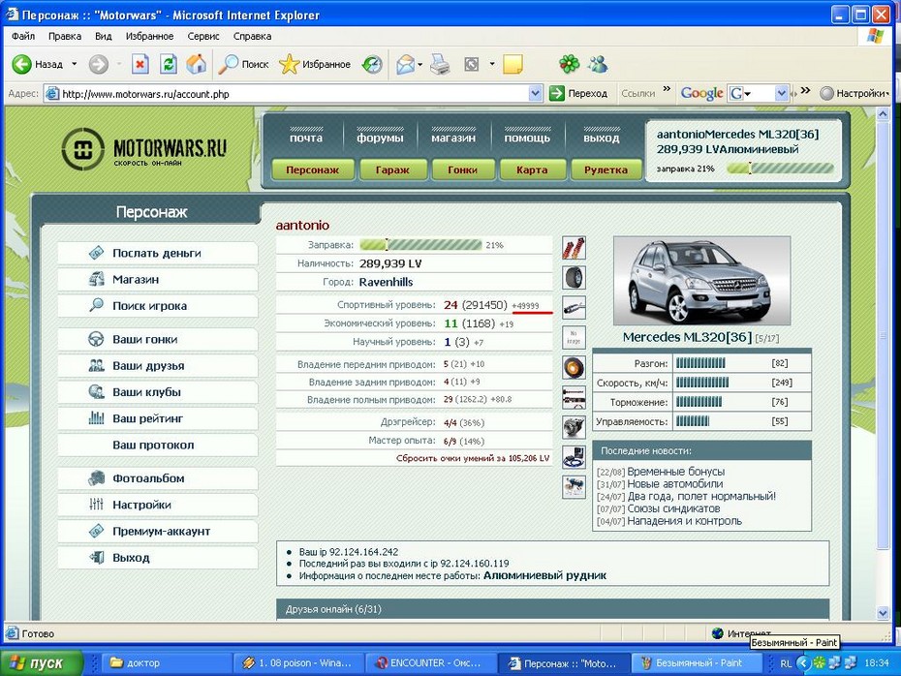Viewport: 901px width, 676px height.
Task: Click the Mail envelope icon
Action: click(406, 64)
